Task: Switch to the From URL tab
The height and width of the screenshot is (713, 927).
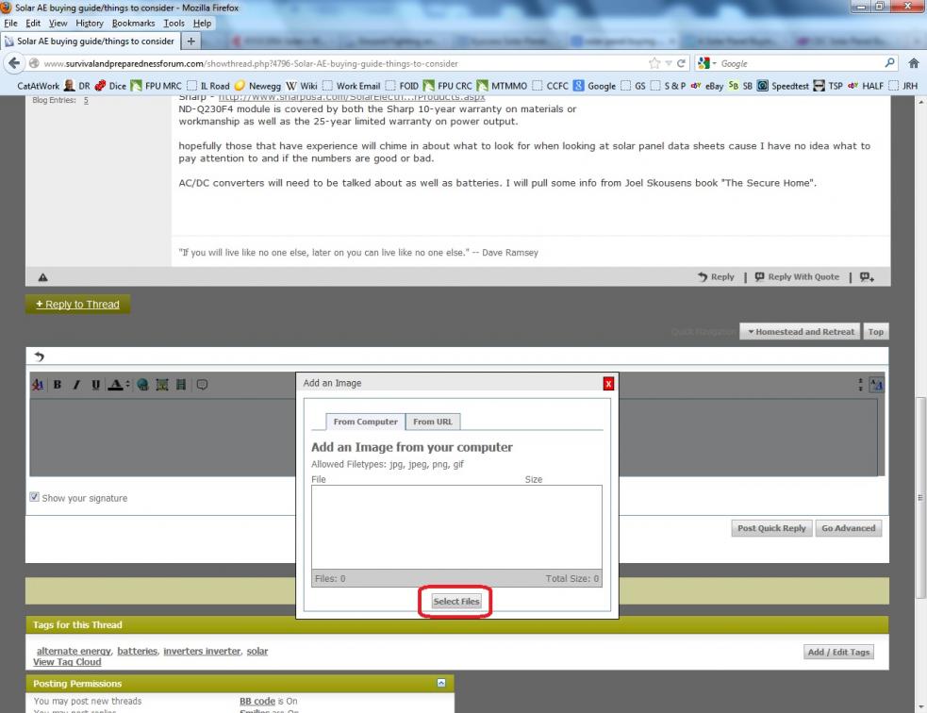Action: pyautogui.click(x=432, y=422)
